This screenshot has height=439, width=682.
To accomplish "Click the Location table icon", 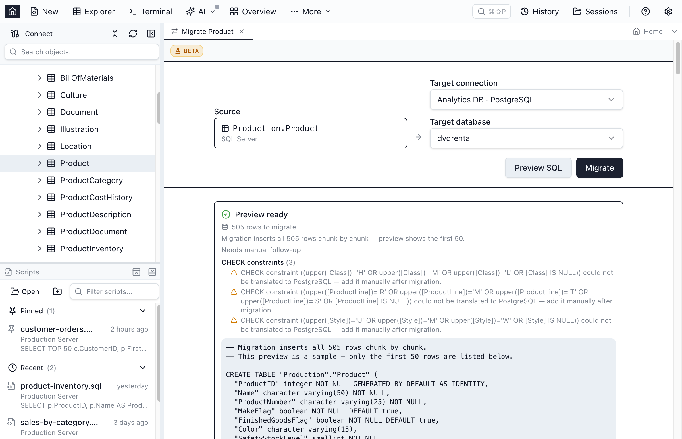I will (51, 146).
